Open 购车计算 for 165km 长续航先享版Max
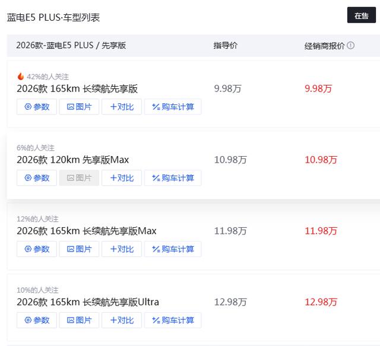 click(x=173, y=249)
